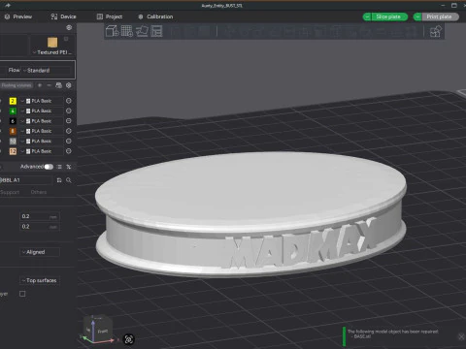Select the MADMAX base model in viewport
The image size is (466, 349).
[250, 213]
